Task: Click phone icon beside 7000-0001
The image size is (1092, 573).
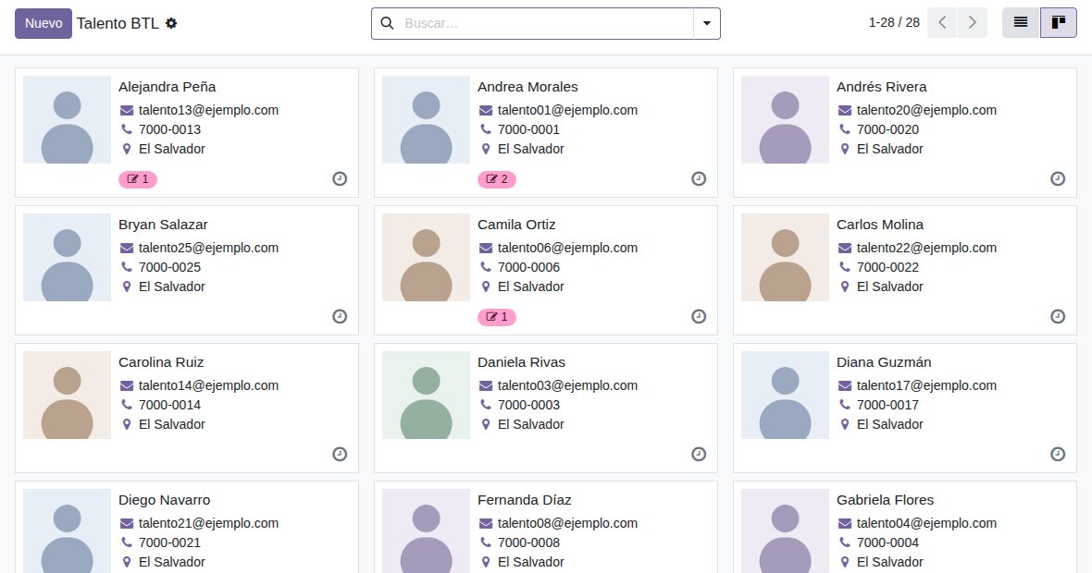Action: (486, 129)
